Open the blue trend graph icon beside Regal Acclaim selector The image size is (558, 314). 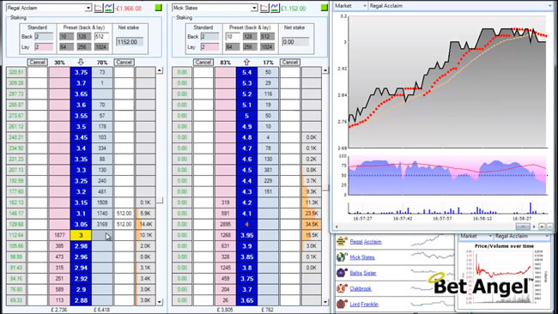point(109,8)
